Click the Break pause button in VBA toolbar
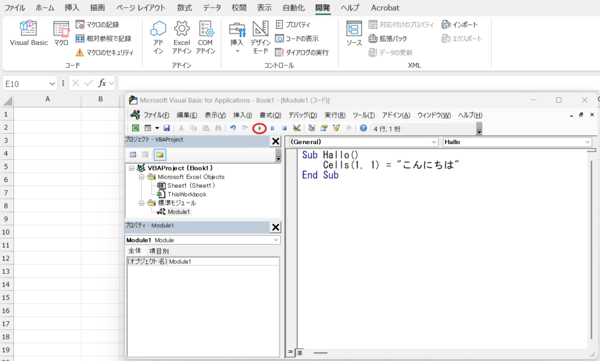The width and height of the screenshot is (600, 361). pos(272,128)
